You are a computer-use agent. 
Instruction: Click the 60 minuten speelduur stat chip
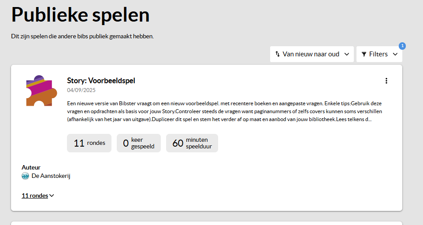click(192, 143)
